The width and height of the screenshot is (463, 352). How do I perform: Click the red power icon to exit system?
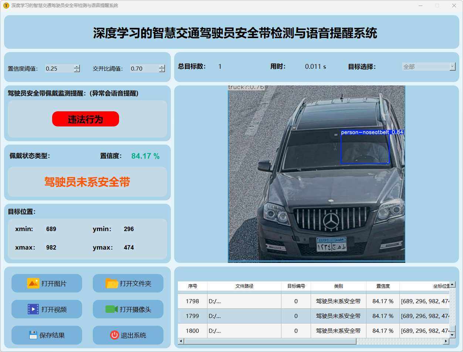pyautogui.click(x=114, y=335)
